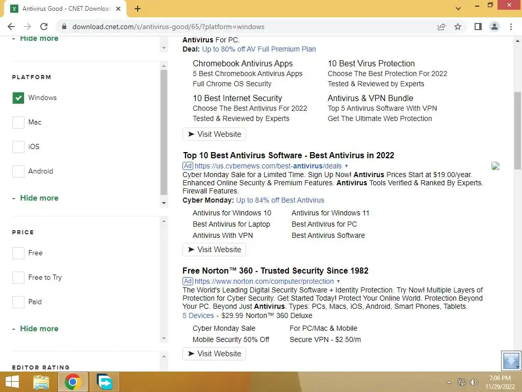The image size is (522, 392).
Task: Visit Website under Top 10 Best Antivirus ad
Action: [215, 250]
